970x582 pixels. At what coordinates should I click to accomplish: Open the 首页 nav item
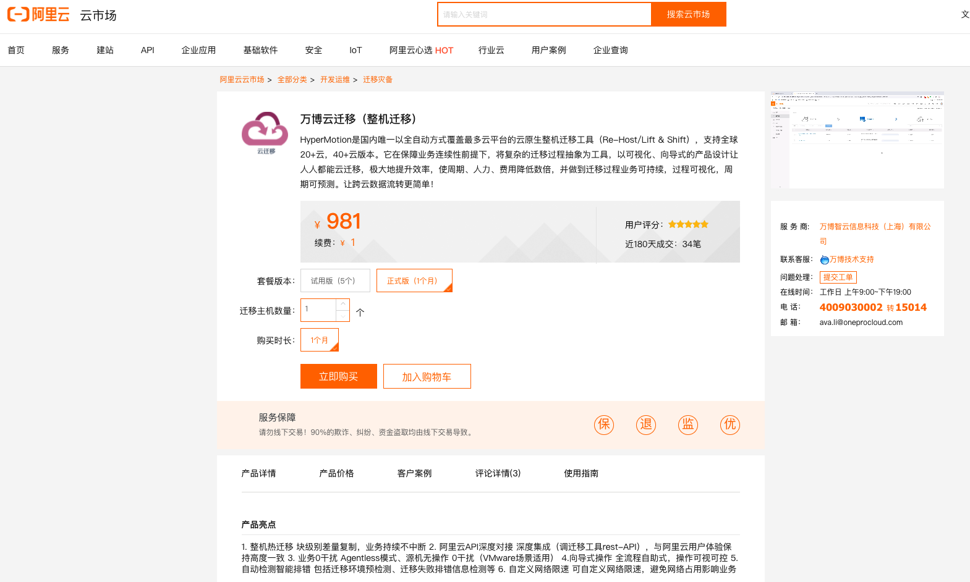16,50
